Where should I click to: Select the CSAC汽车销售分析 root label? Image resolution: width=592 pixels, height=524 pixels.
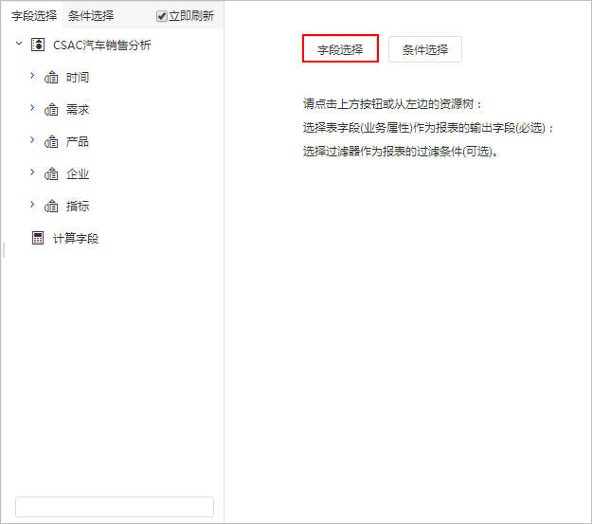point(102,45)
